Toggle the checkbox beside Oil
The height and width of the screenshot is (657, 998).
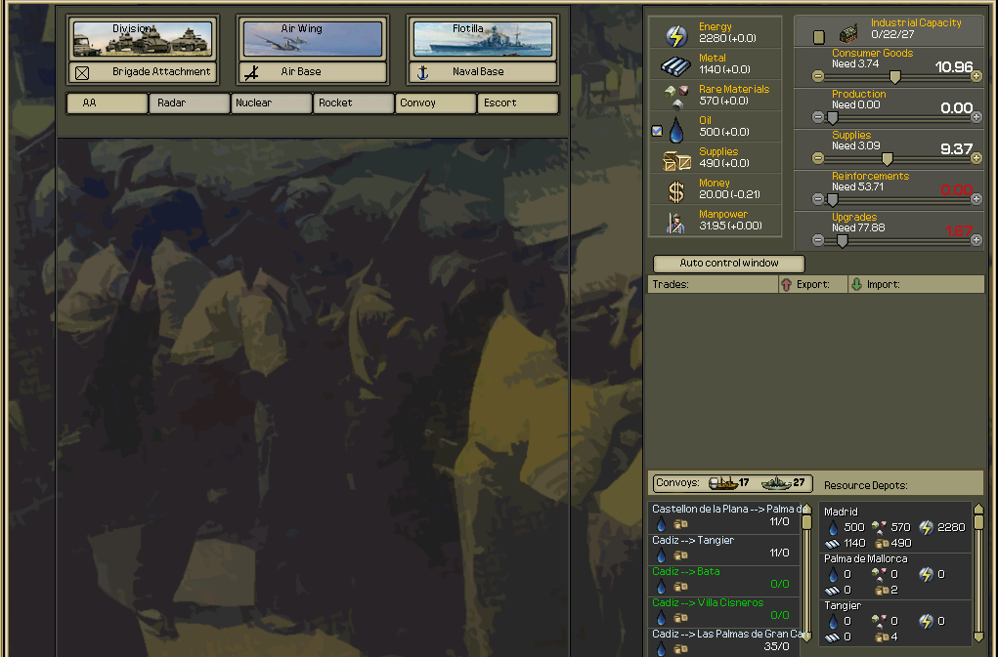[x=657, y=131]
